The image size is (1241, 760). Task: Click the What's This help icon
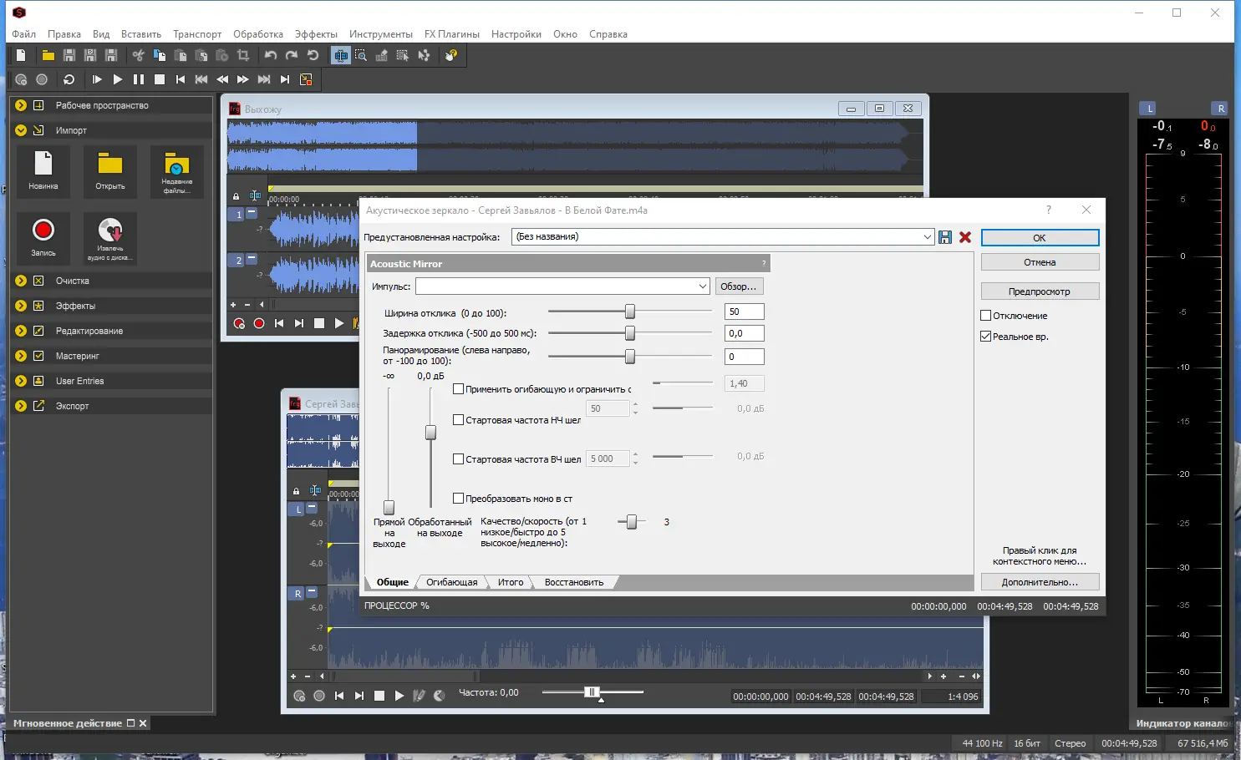451,55
